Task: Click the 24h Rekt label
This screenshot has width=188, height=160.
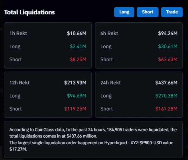Action: pos(111,83)
